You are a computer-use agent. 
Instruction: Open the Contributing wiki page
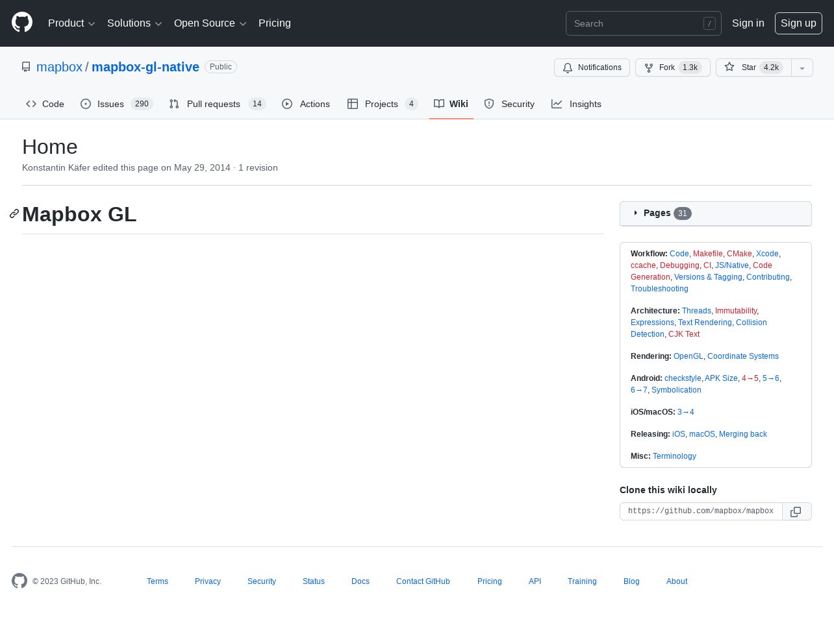coord(768,277)
